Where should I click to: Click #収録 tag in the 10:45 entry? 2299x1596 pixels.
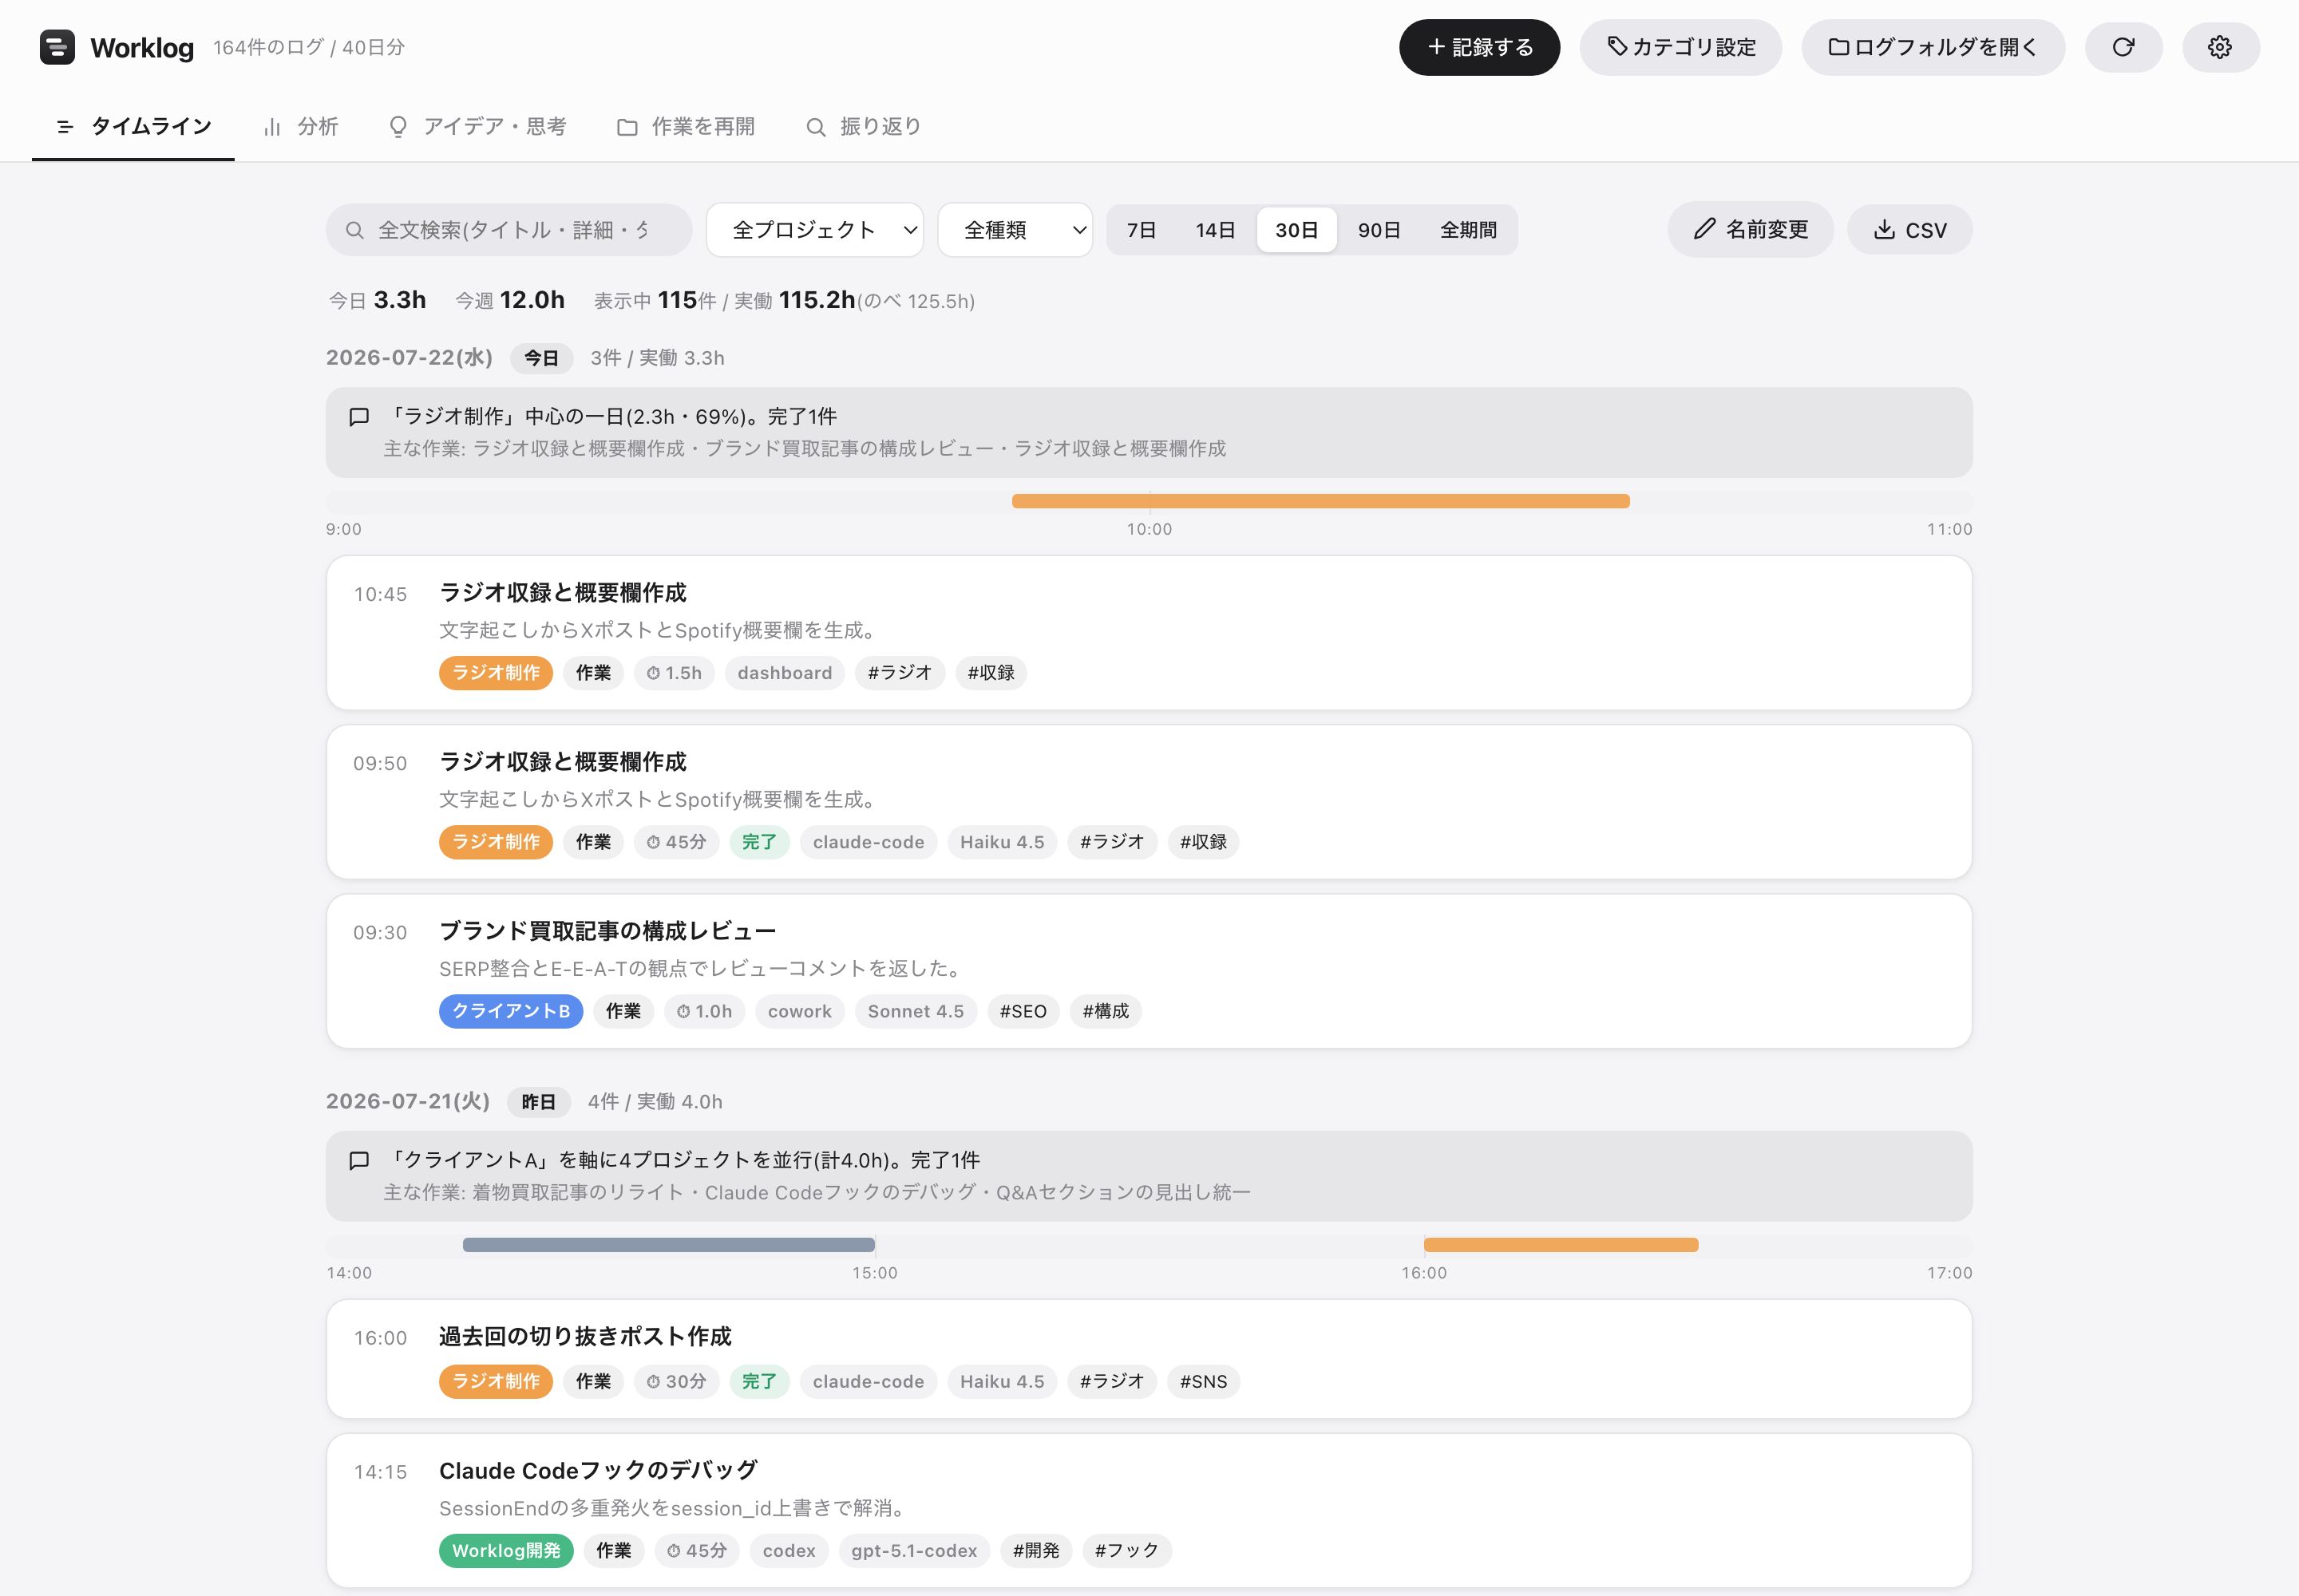pyautogui.click(x=991, y=673)
